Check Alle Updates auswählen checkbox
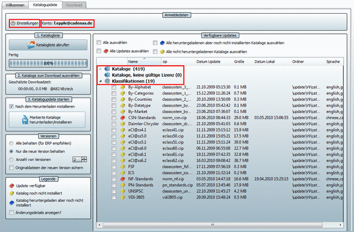354x232 pixels. coord(99,51)
